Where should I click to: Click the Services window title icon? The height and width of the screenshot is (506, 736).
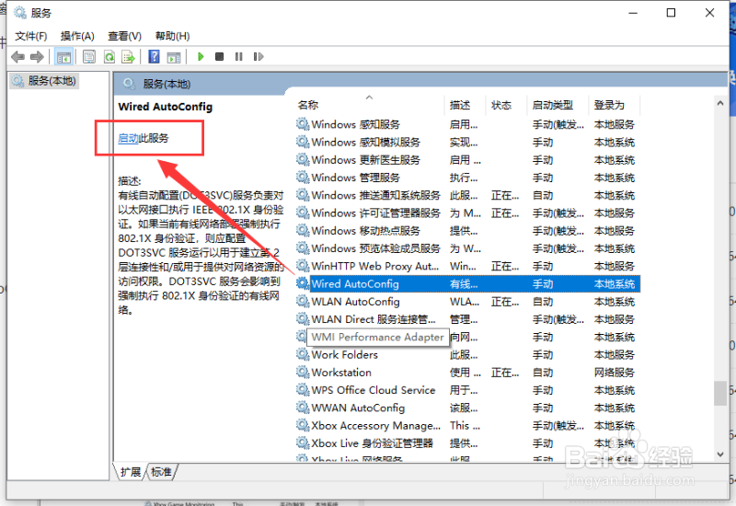pyautogui.click(x=20, y=13)
